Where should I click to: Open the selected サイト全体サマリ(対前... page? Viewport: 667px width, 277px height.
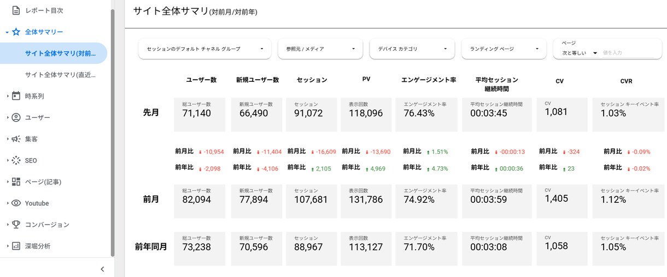tap(54, 53)
